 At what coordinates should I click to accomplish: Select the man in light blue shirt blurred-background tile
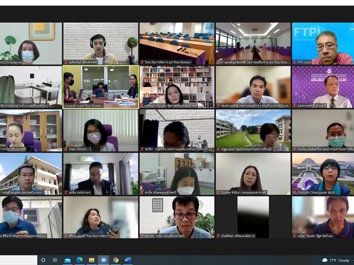point(253,87)
